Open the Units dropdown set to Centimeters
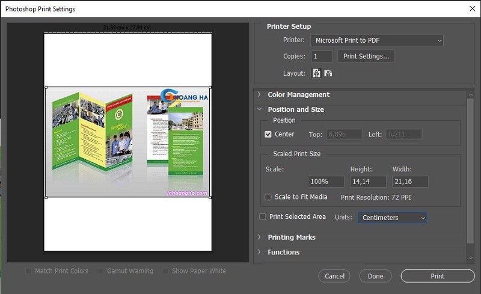The image size is (481, 294). coord(392,218)
